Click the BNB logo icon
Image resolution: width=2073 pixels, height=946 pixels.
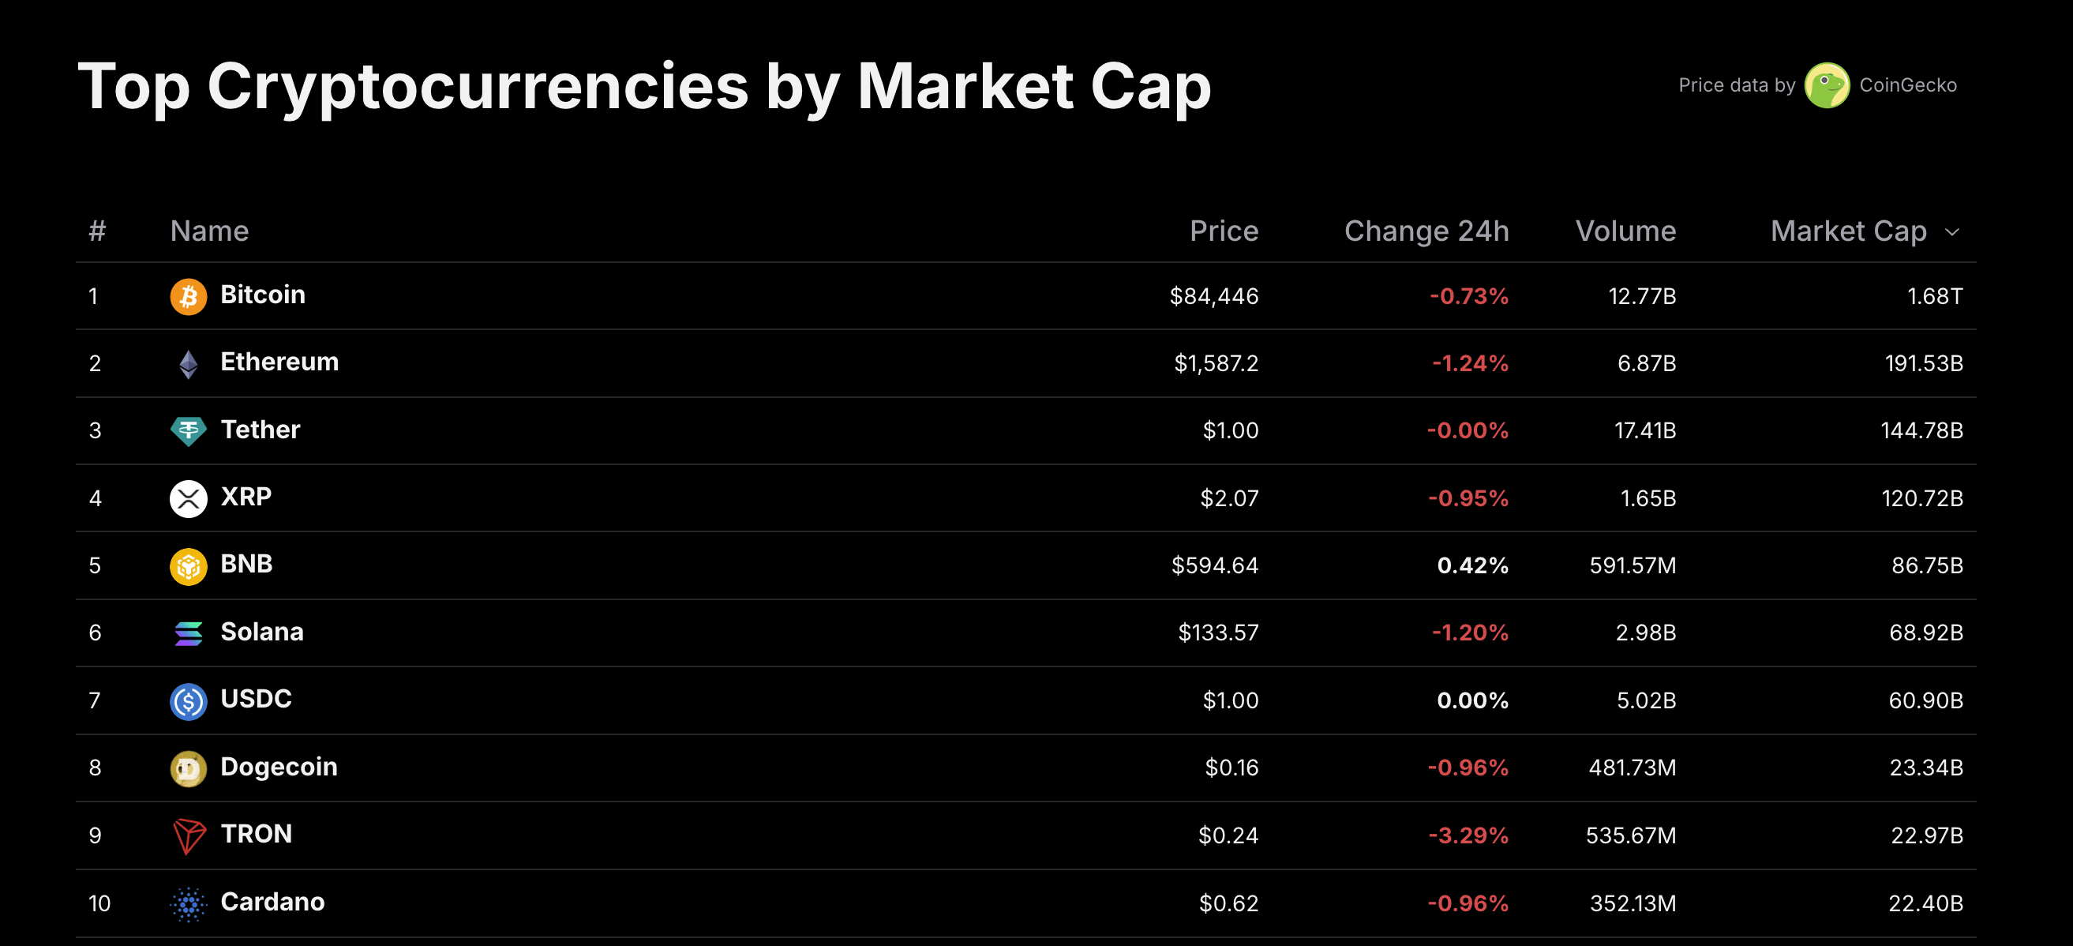coord(189,566)
